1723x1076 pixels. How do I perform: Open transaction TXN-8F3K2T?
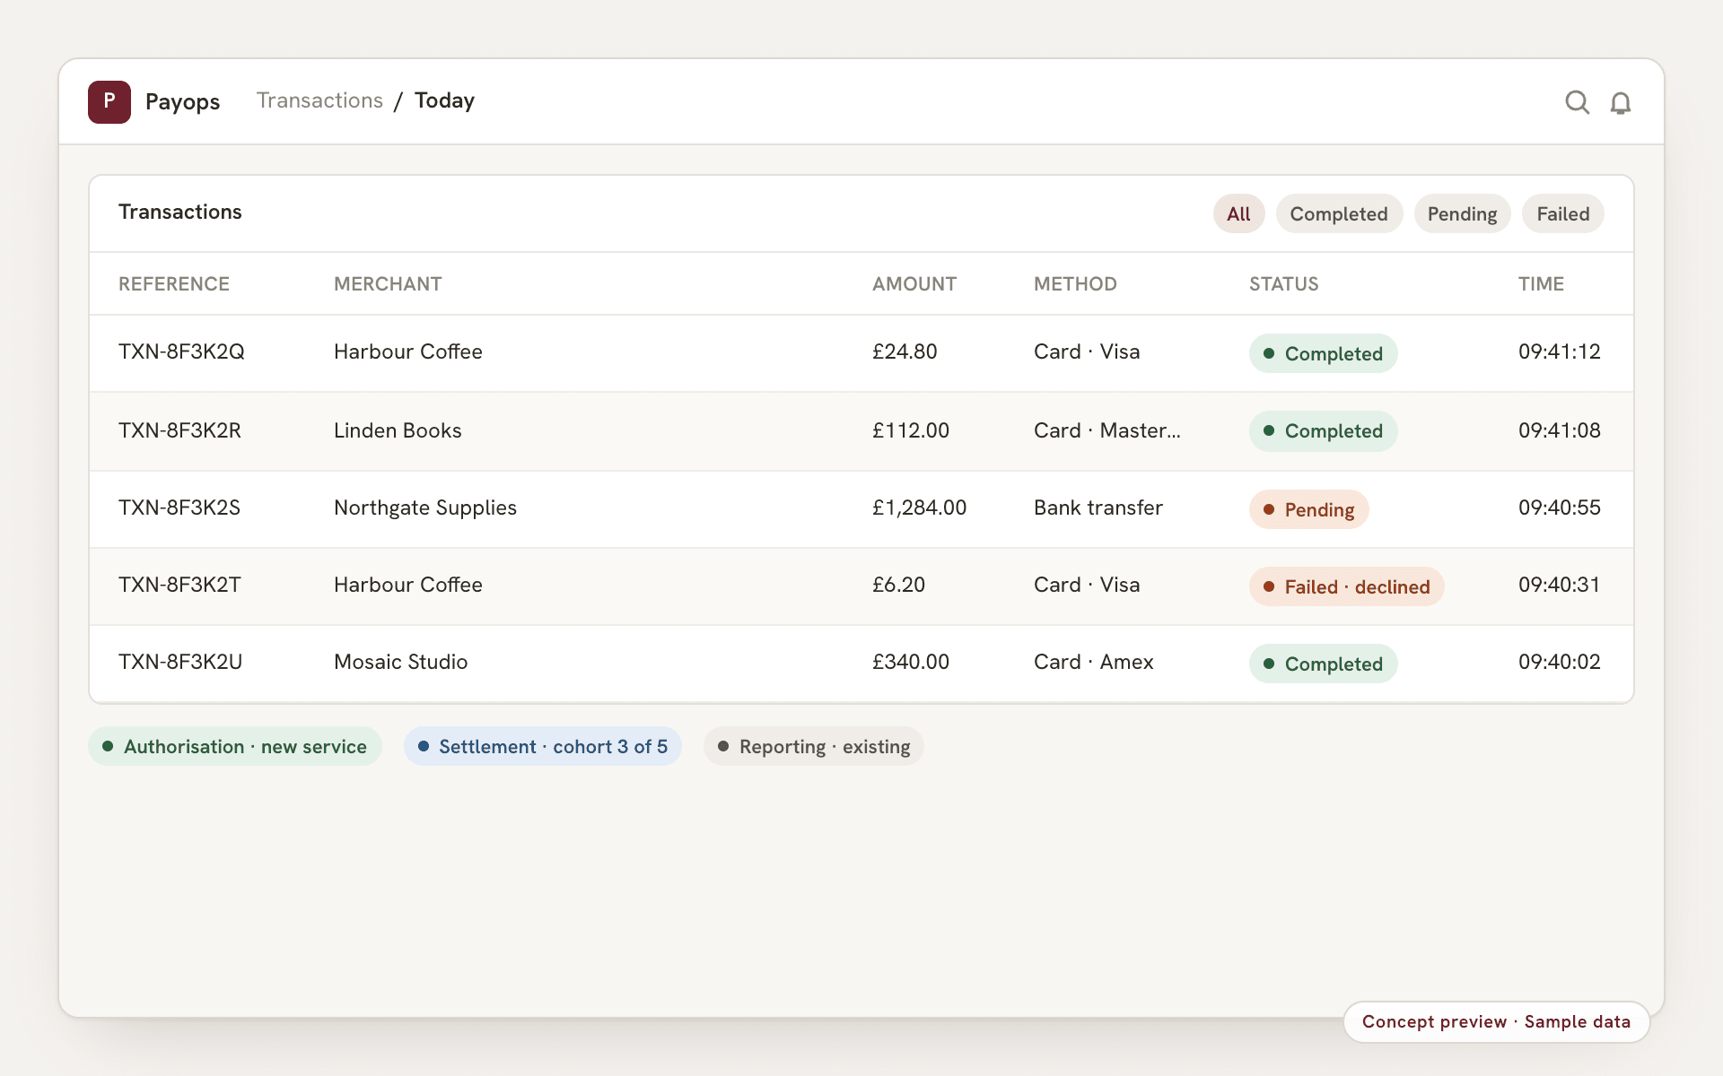click(x=179, y=585)
